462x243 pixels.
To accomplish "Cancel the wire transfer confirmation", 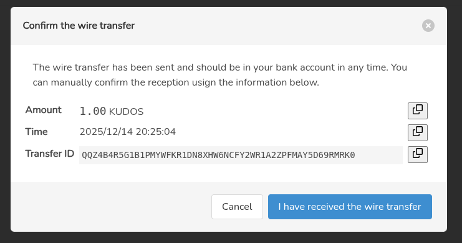I will pyautogui.click(x=237, y=207).
